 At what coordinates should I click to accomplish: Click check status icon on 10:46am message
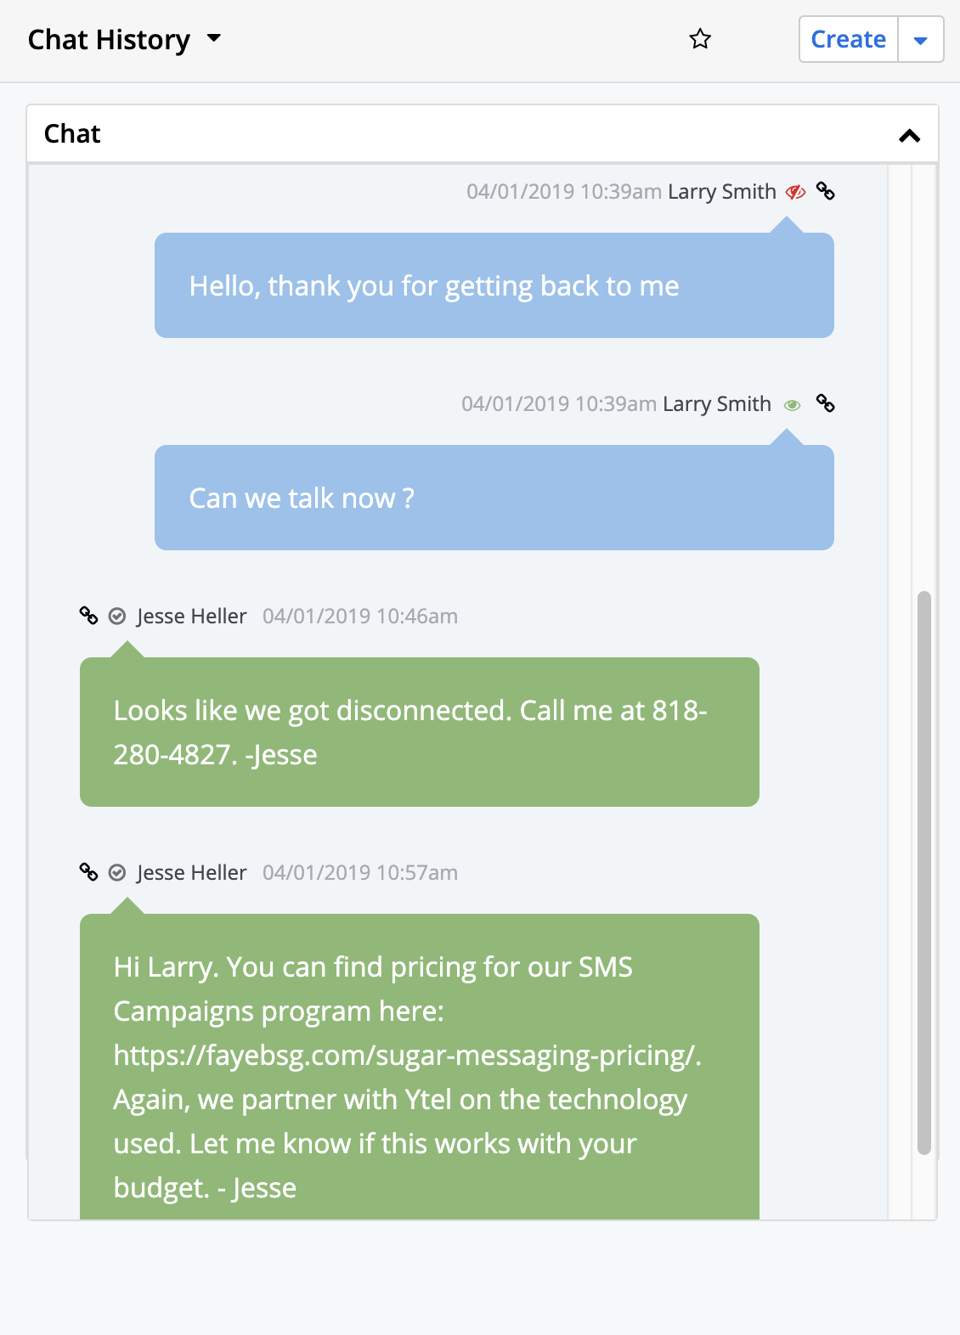117,617
